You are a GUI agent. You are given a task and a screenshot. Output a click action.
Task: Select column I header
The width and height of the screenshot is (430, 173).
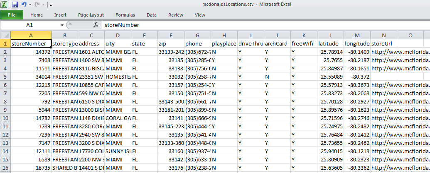[x=251, y=35]
